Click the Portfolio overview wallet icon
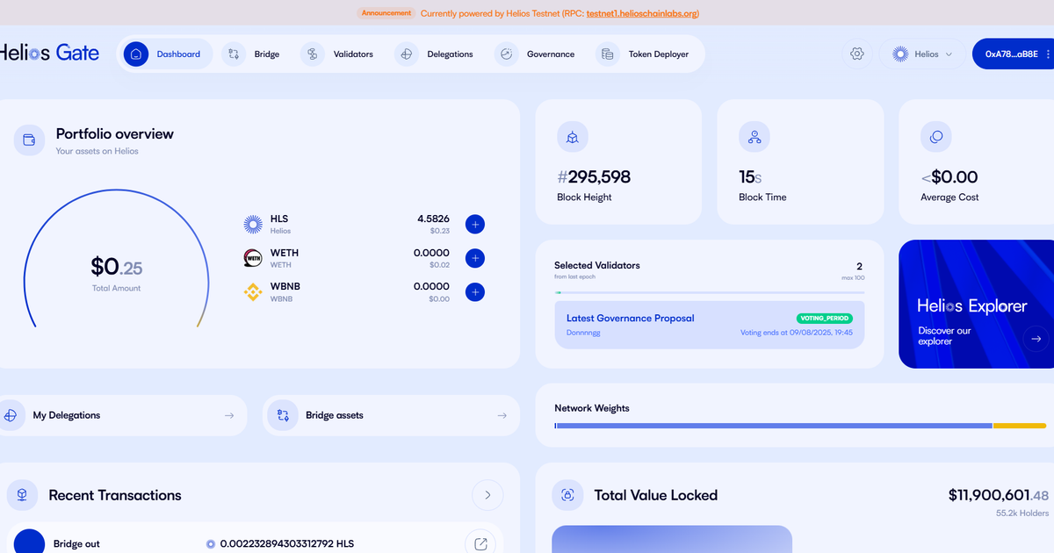Screen dimensions: 1054x553 pos(29,140)
